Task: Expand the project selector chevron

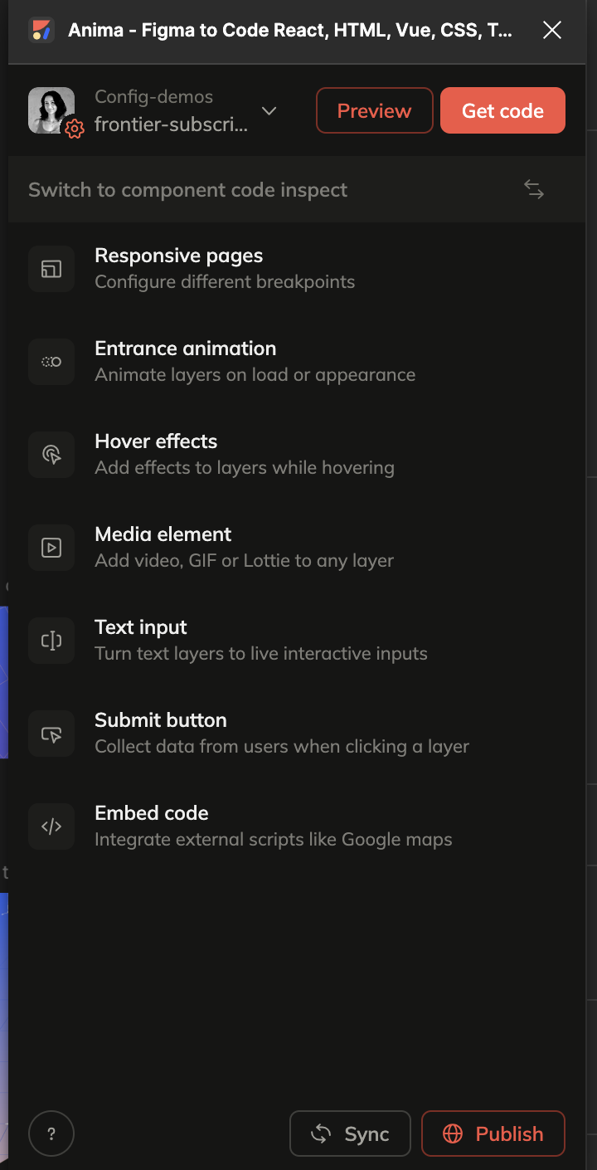Action: click(x=269, y=111)
